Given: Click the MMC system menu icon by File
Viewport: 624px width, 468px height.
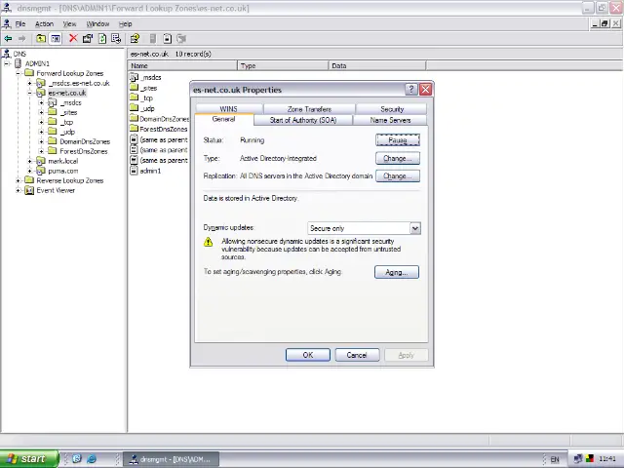Looking at the screenshot, I should tap(7, 23).
